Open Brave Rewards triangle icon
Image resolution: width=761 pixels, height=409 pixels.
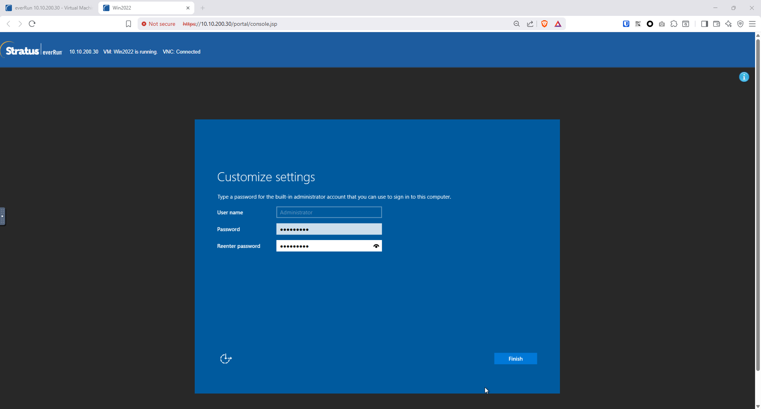(x=558, y=24)
